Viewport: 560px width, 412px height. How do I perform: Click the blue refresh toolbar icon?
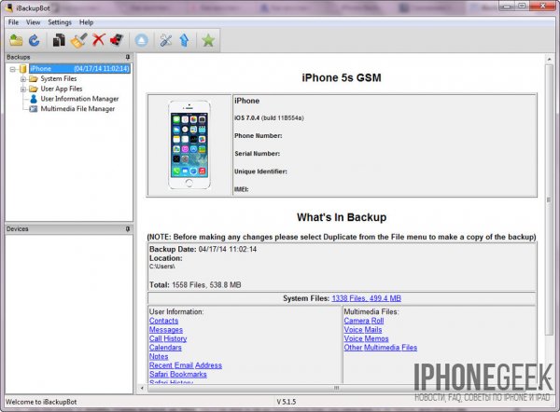[x=35, y=40]
